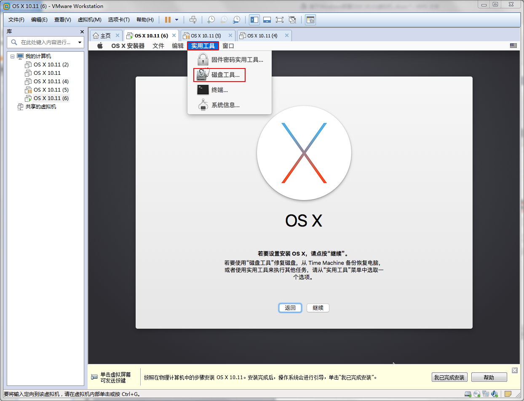Screen dimensions: 524x401
Task: Click the library search field
Action: click(45, 42)
